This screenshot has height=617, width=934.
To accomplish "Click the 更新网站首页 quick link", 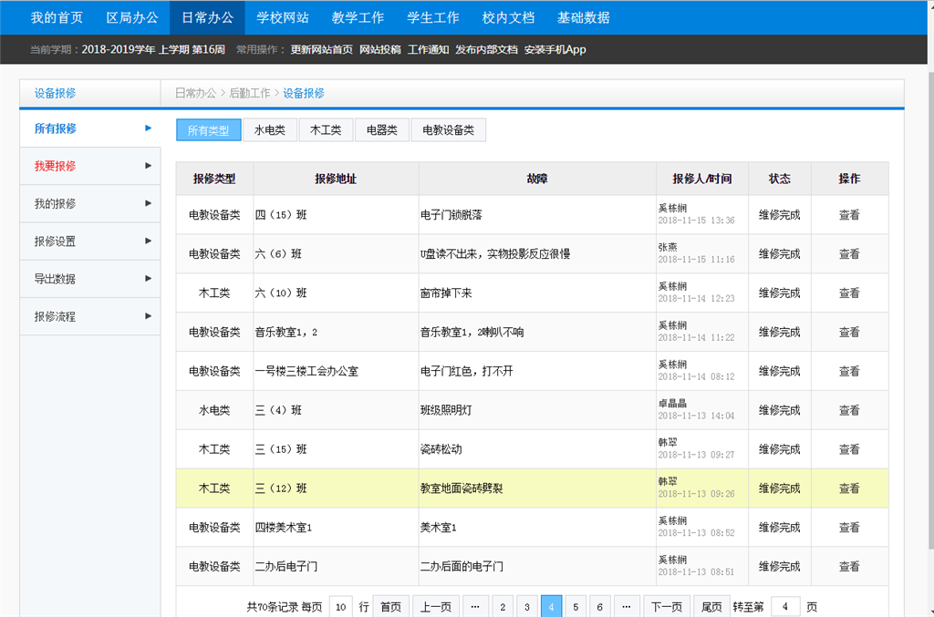I will coord(322,49).
